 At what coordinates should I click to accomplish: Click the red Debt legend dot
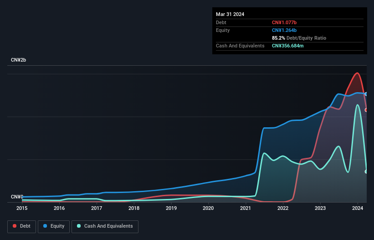pos(15,226)
